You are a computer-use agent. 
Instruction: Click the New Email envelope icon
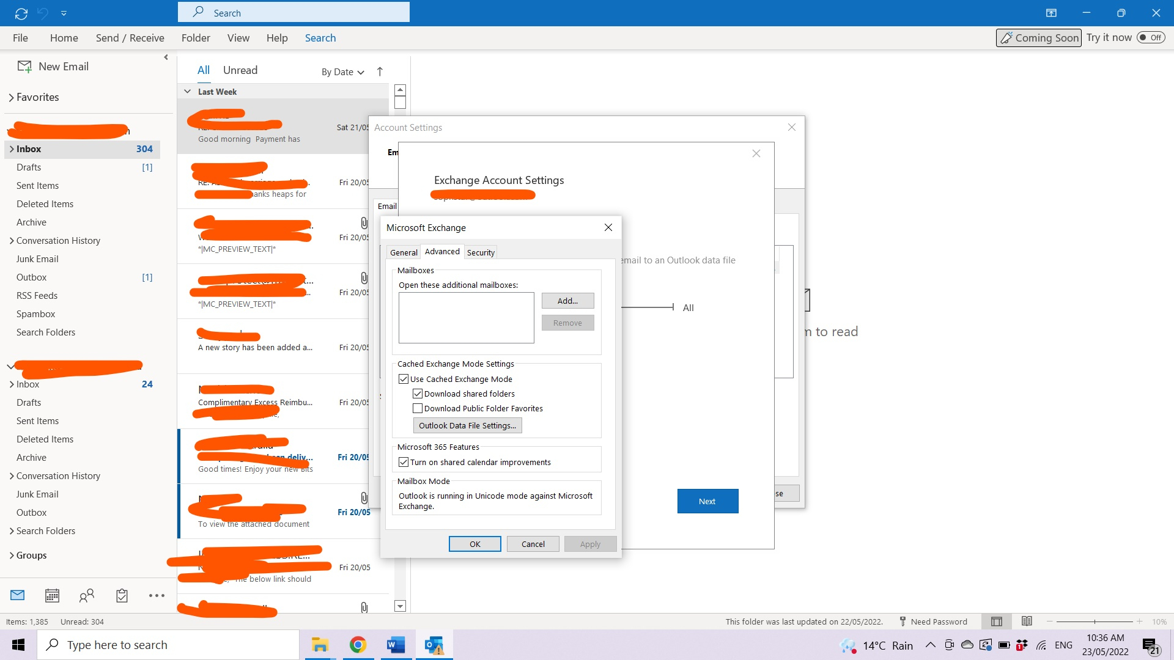24,67
